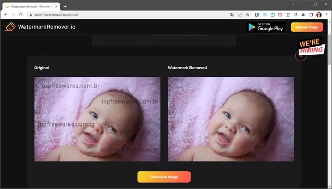Image resolution: width=332 pixels, height=189 pixels.
Task: Click the WatermarkRemover.io eraser logo
Action: coord(10,27)
